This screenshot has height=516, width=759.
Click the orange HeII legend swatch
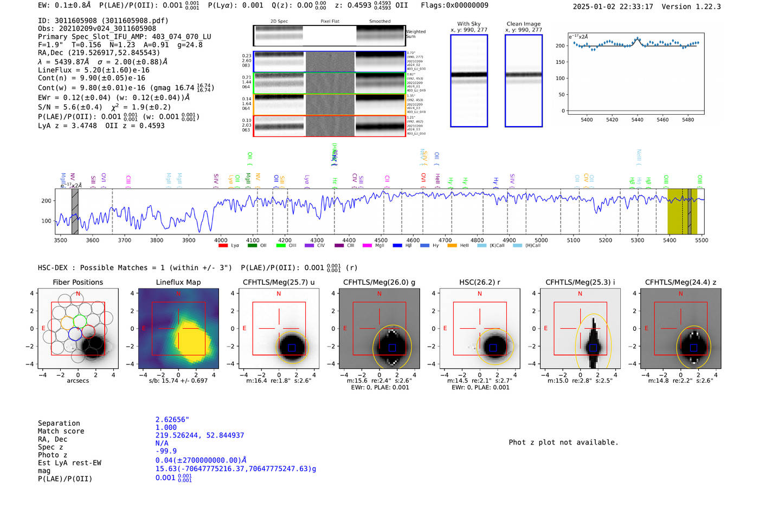452,246
